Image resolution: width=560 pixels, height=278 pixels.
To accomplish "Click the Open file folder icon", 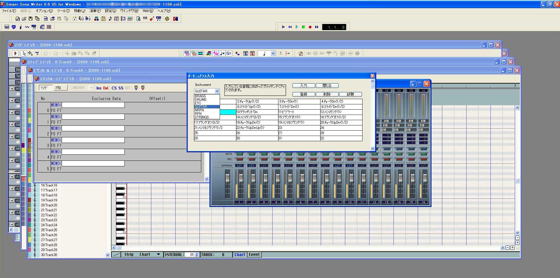I will [24, 19].
